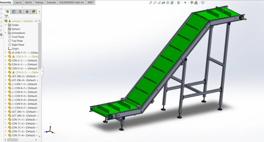The height and width of the screenshot is (142, 264).
Task: Select the Front Plane item
Action: pyautogui.click(x=18, y=37)
